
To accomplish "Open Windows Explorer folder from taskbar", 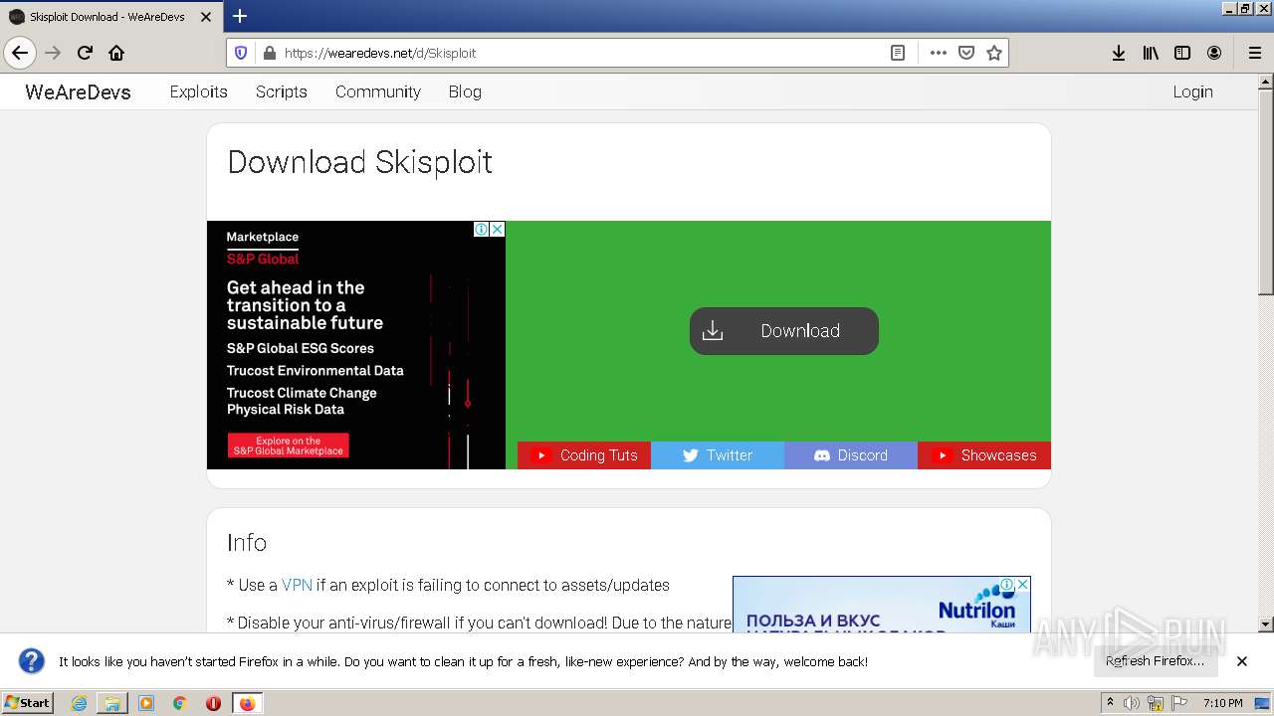I will 112,703.
